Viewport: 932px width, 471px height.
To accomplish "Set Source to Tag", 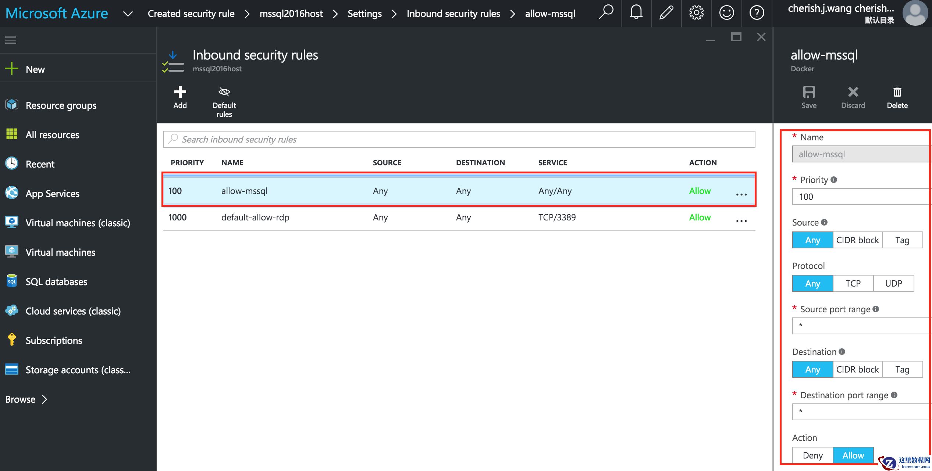I will point(902,240).
